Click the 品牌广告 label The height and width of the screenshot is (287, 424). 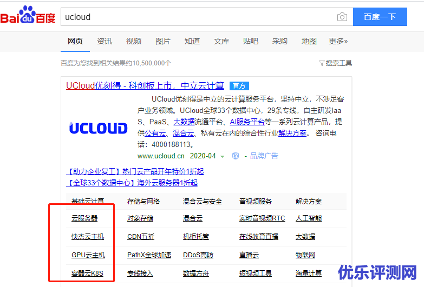pos(264,156)
